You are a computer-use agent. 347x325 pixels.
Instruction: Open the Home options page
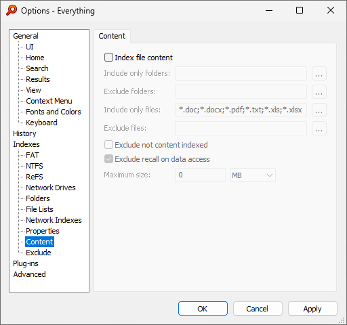click(35, 58)
